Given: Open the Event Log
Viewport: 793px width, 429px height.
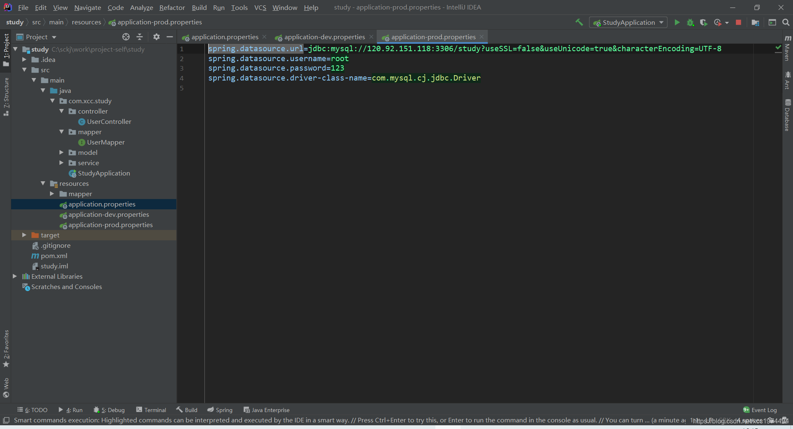Looking at the screenshot, I should [760, 410].
